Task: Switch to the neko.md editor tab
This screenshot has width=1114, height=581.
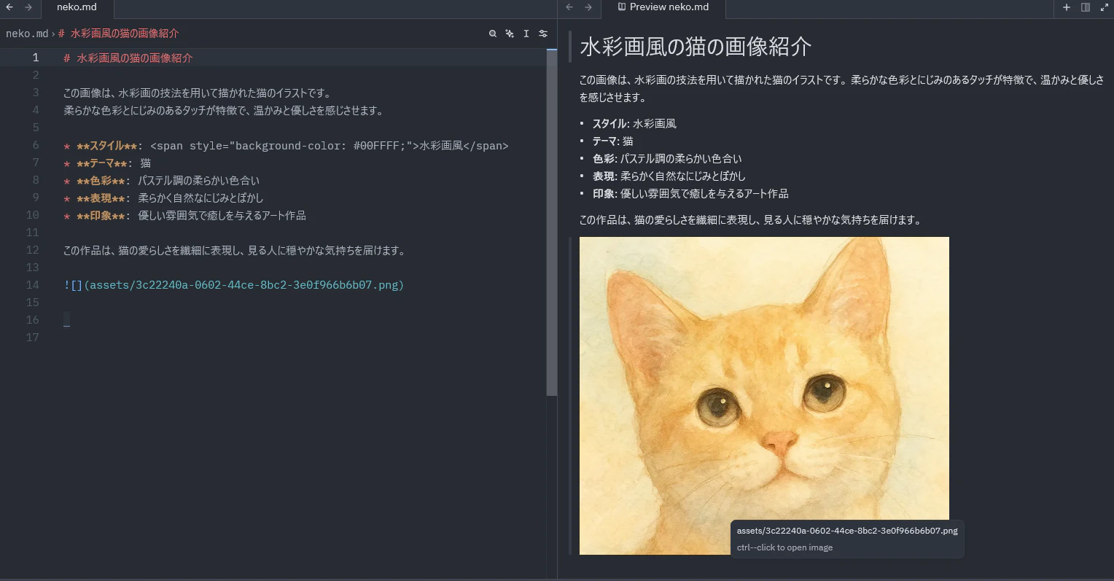Action: click(x=77, y=7)
